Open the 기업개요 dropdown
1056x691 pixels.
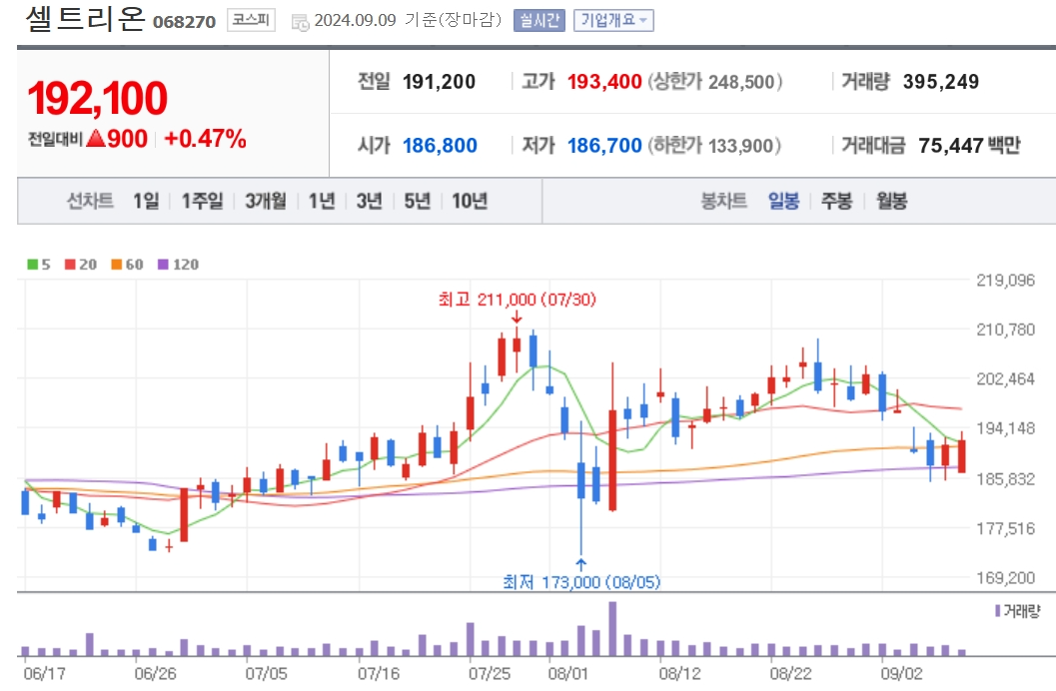point(613,20)
